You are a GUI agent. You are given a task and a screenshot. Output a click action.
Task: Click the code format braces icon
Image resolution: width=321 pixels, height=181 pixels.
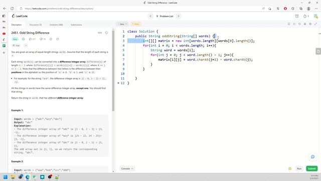click(x=294, y=24)
